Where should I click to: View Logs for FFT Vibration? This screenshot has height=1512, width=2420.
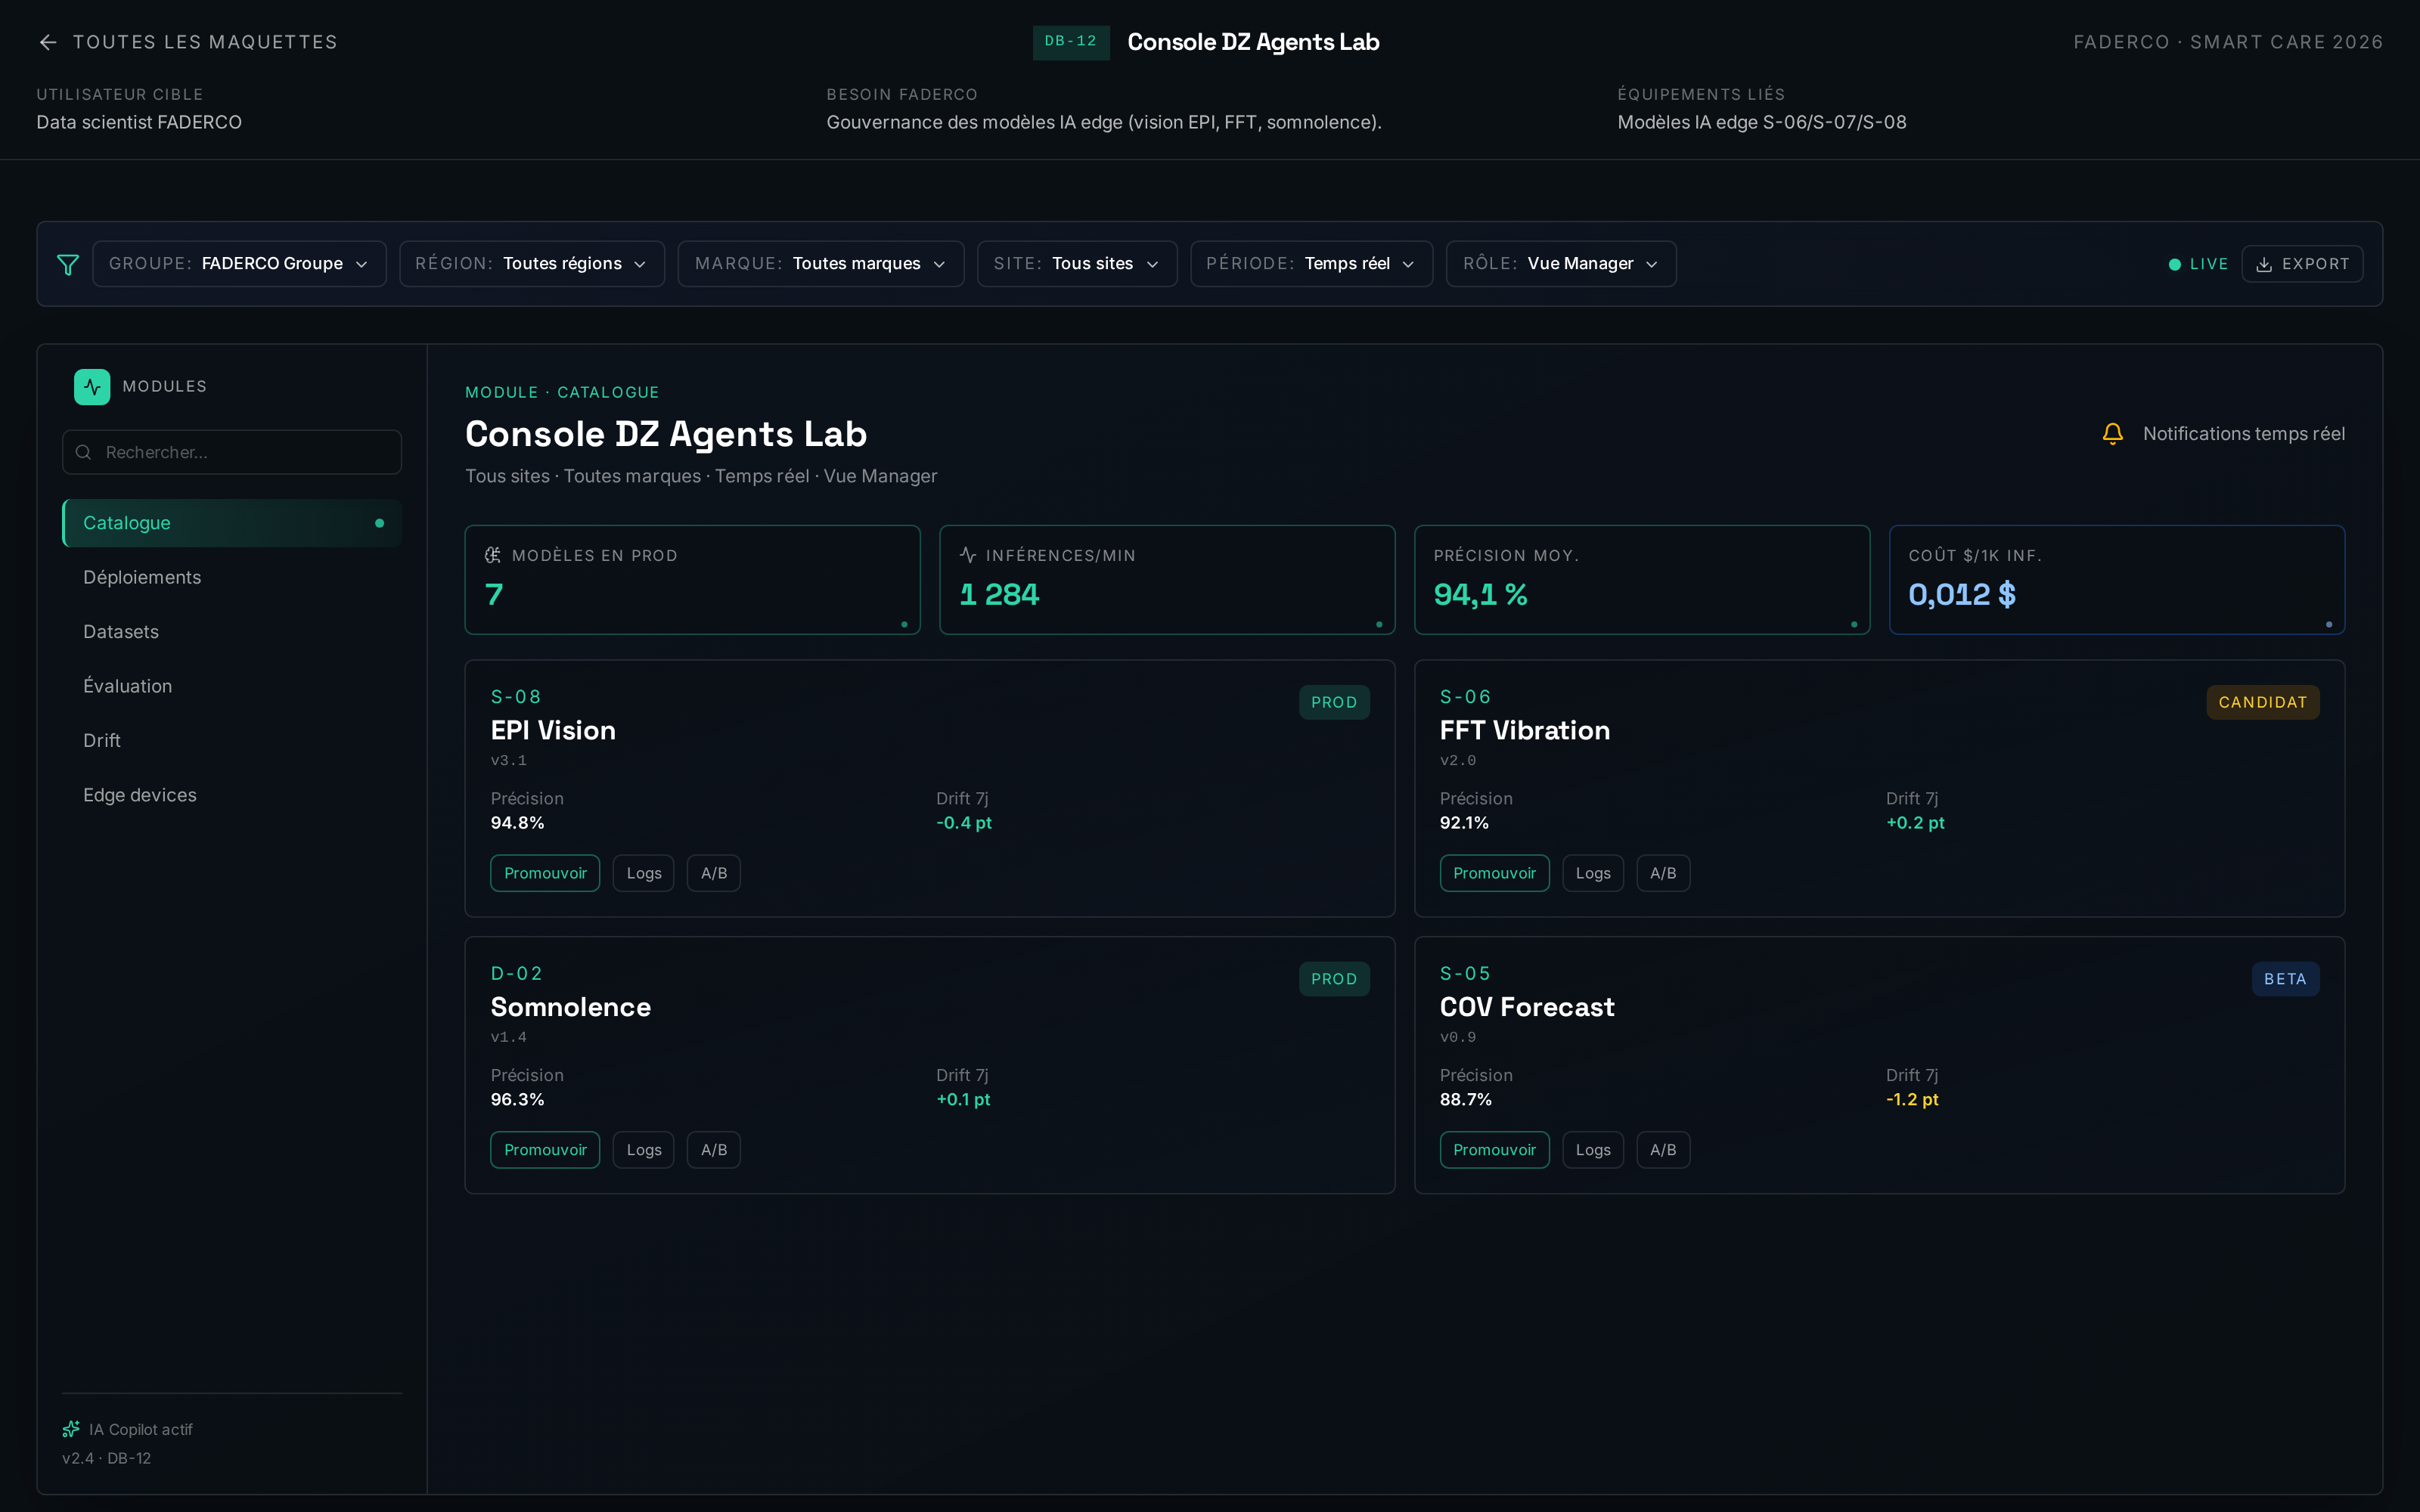click(1593, 873)
